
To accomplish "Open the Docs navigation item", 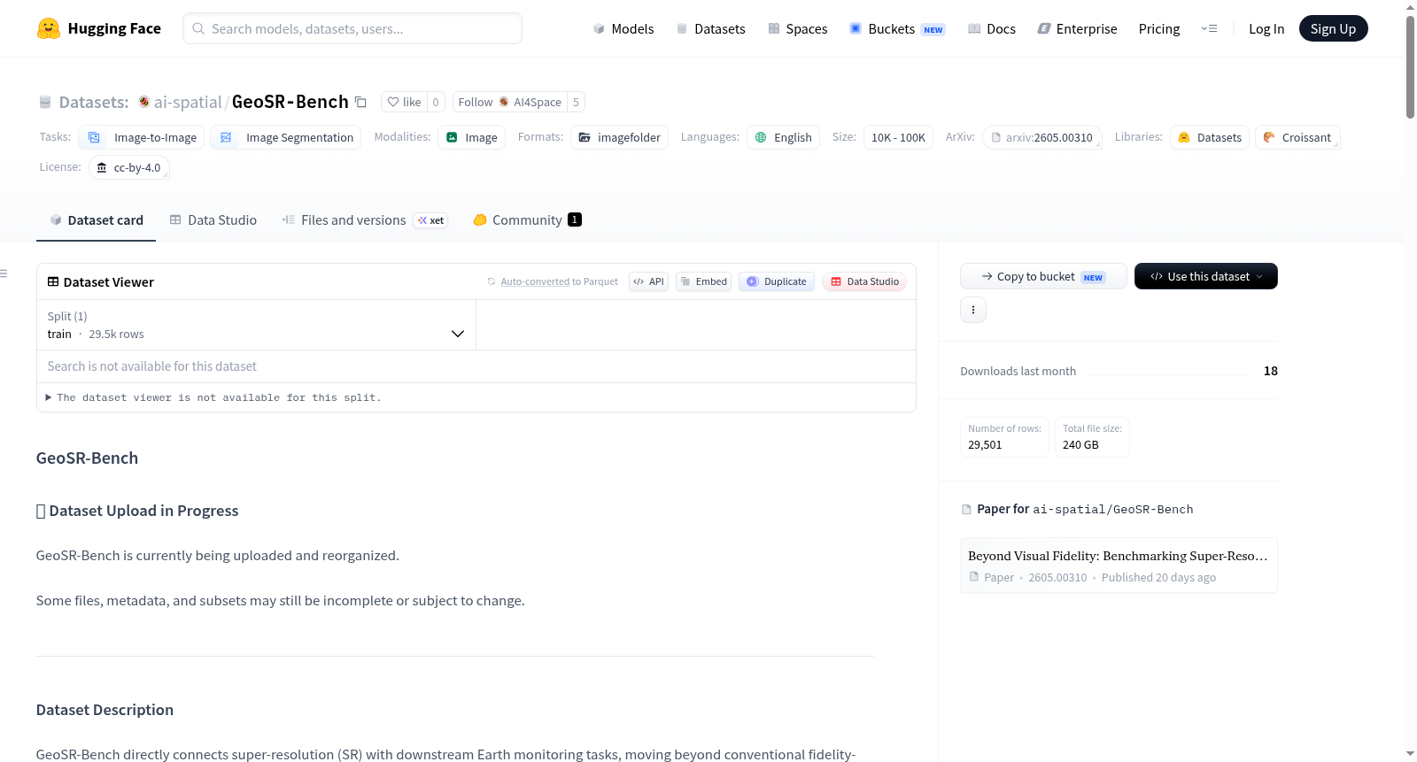I will click(x=992, y=28).
